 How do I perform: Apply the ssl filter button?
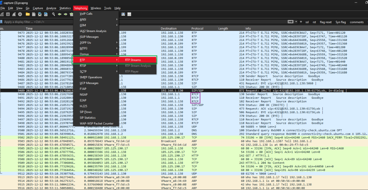click(307, 22)
